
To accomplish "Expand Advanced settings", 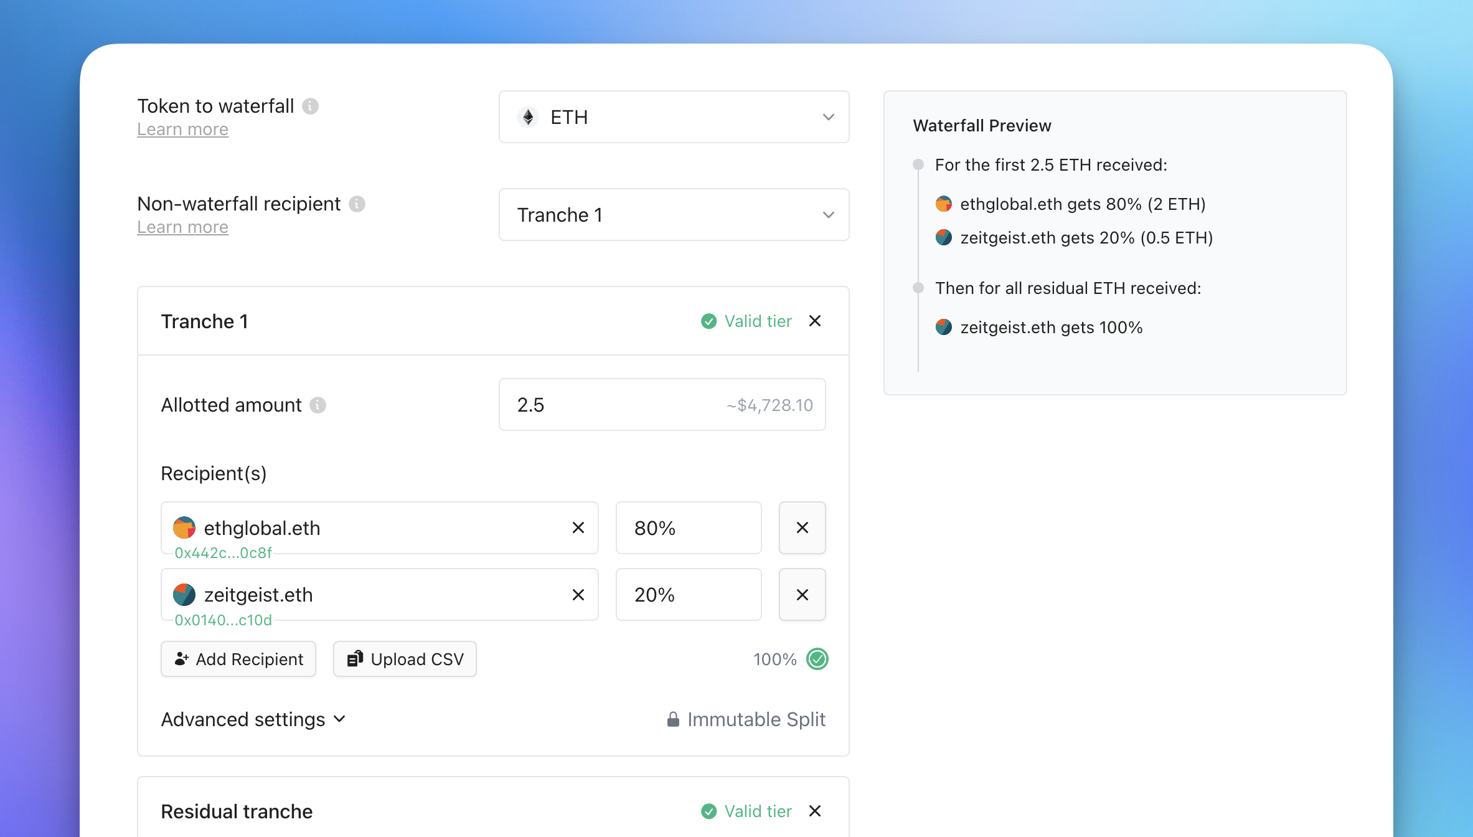I will 253,720.
